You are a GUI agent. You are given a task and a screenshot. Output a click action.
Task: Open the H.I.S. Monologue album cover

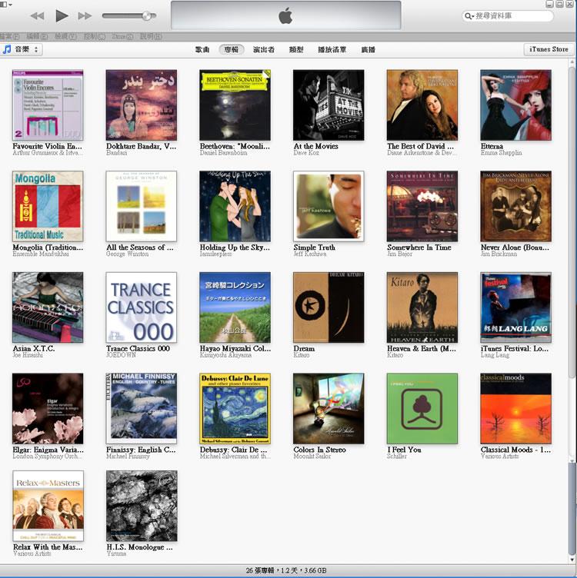click(x=142, y=506)
